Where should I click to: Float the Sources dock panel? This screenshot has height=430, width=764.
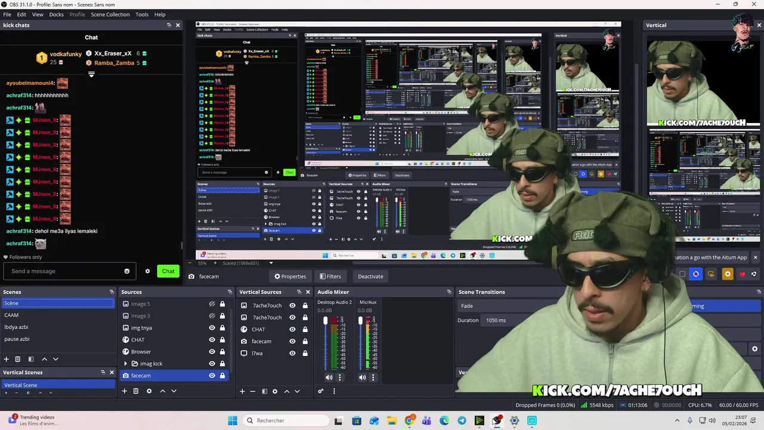(x=230, y=292)
